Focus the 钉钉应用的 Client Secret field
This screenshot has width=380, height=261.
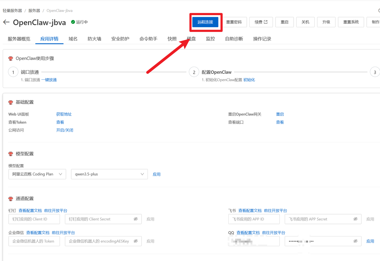[x=103, y=219]
